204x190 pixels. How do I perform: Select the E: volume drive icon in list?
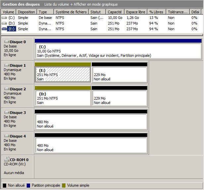click(x=4, y=29)
